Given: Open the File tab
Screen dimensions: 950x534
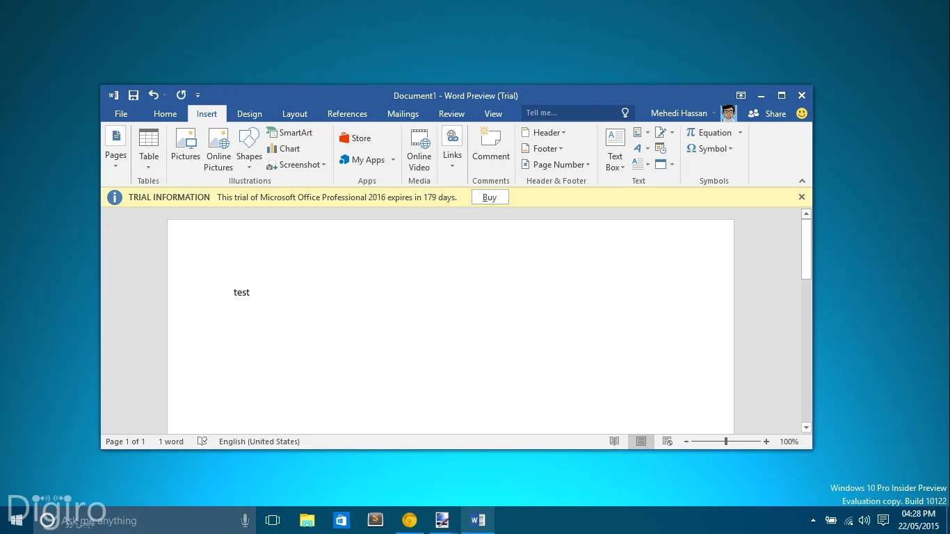Looking at the screenshot, I should 121,113.
